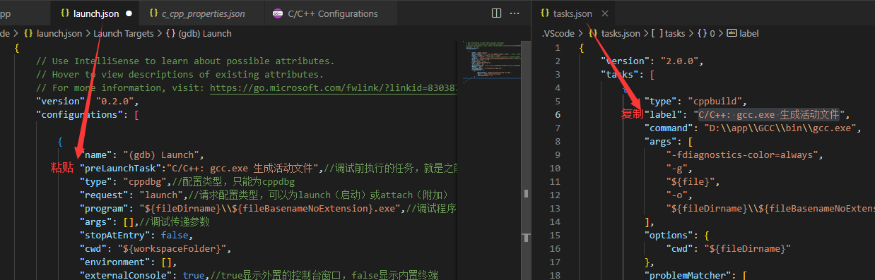
Task: Close the tasks.json tab
Action: click(x=605, y=13)
